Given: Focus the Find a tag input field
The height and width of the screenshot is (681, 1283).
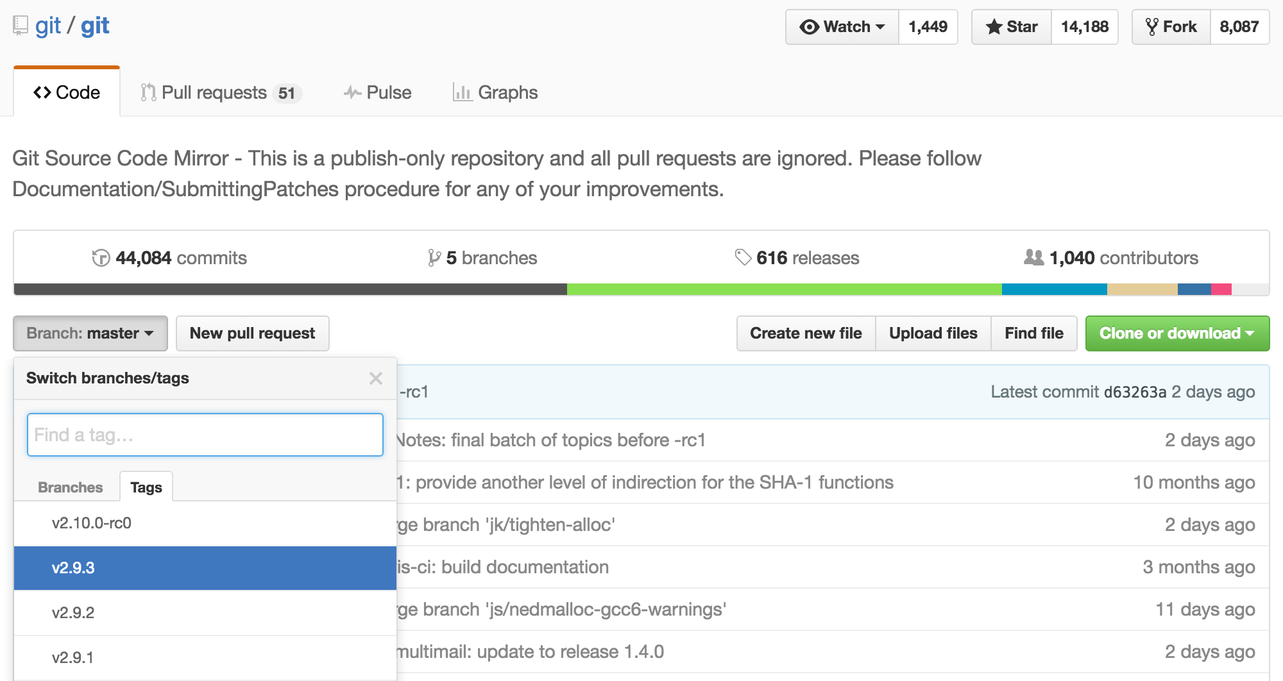Looking at the screenshot, I should 204,435.
